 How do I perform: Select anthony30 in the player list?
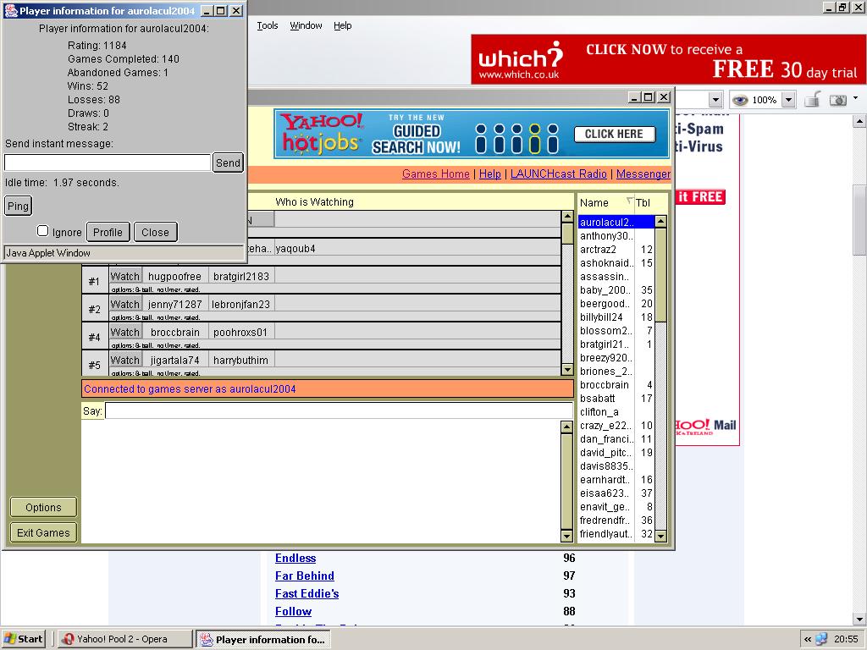coord(606,236)
